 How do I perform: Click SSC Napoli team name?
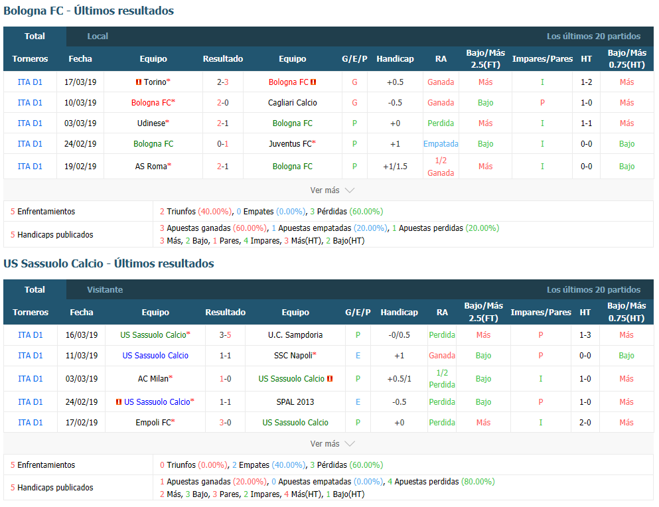[x=293, y=356]
